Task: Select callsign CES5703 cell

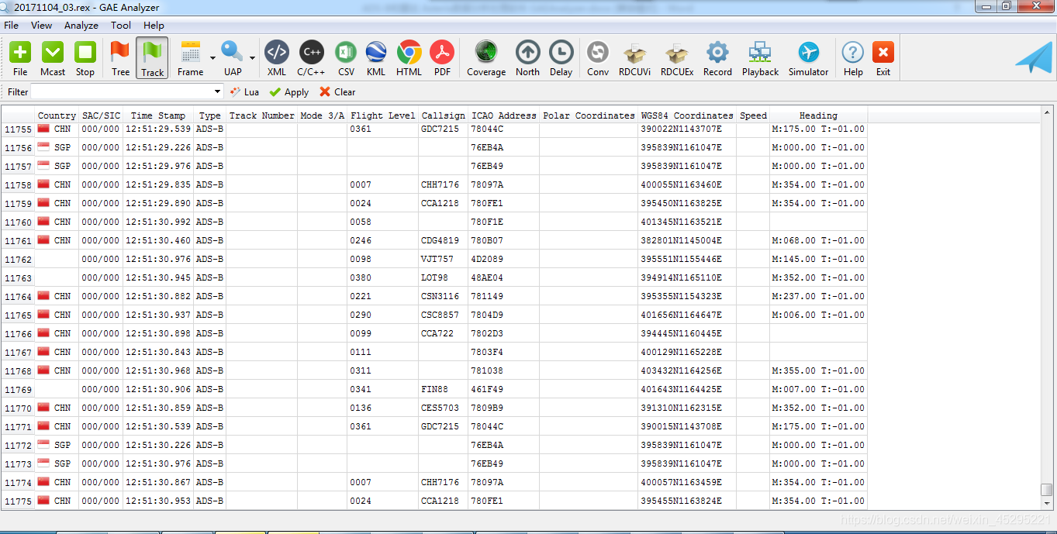Action: click(x=444, y=408)
